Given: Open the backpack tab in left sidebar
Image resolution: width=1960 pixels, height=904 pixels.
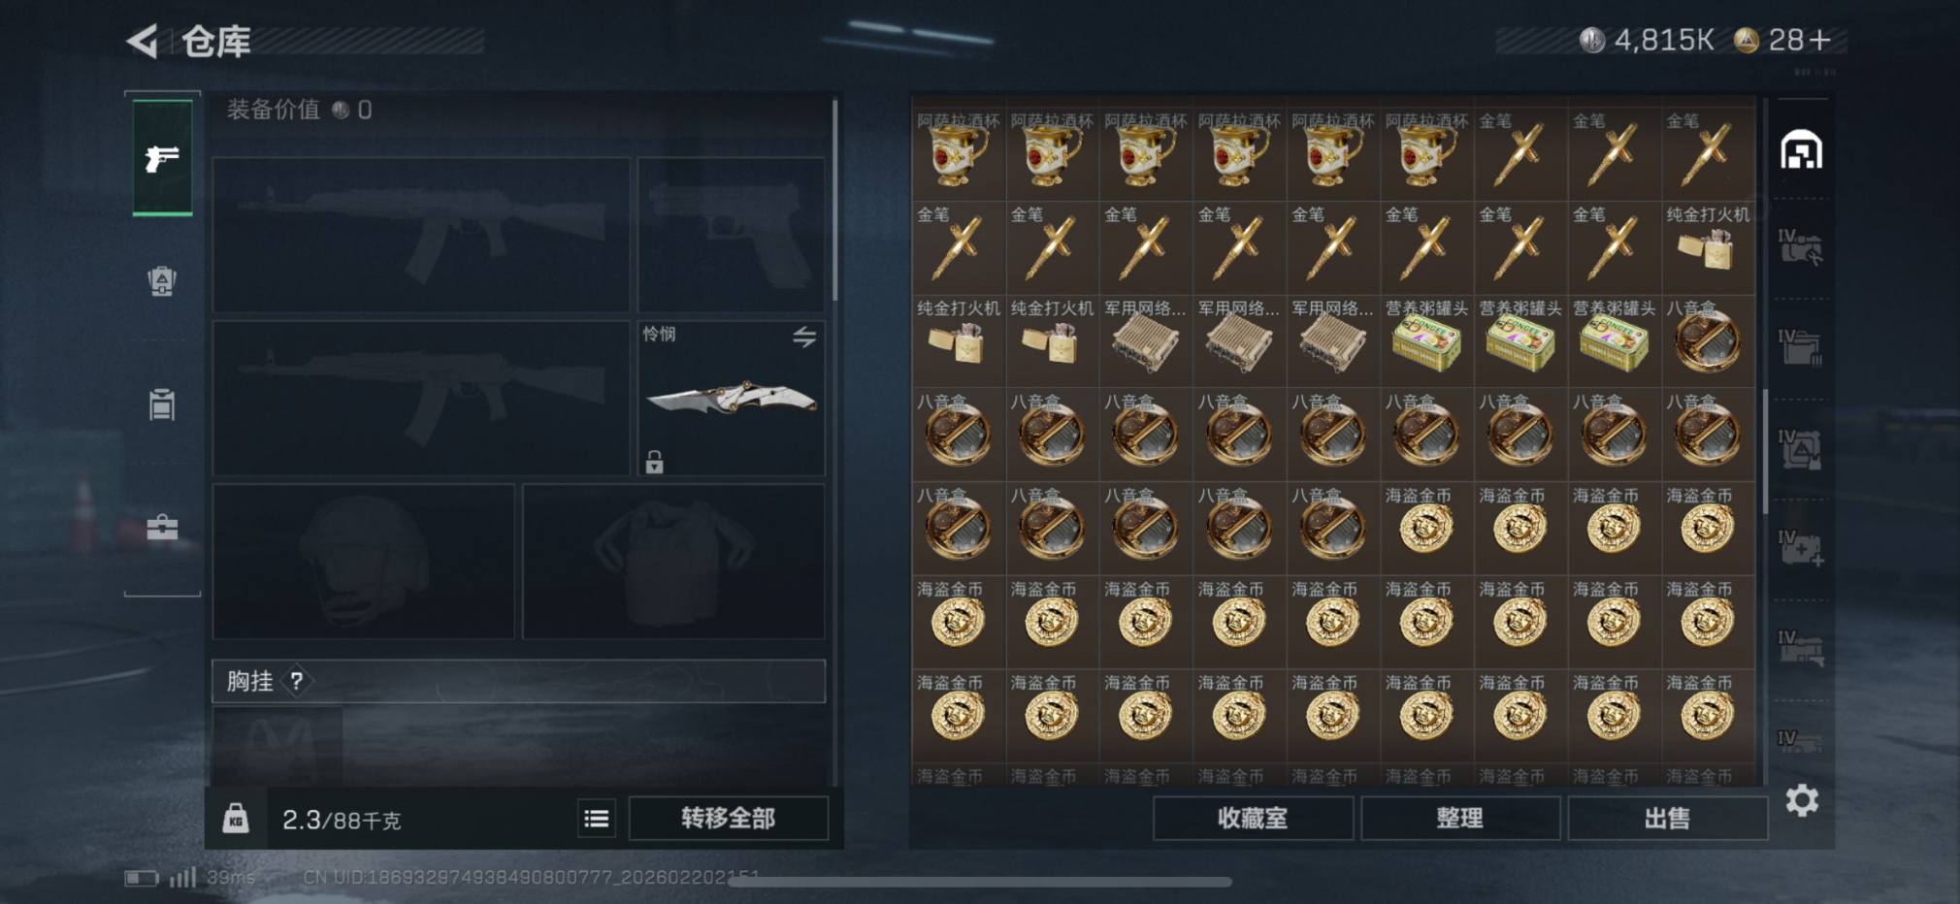Looking at the screenshot, I should (162, 281).
